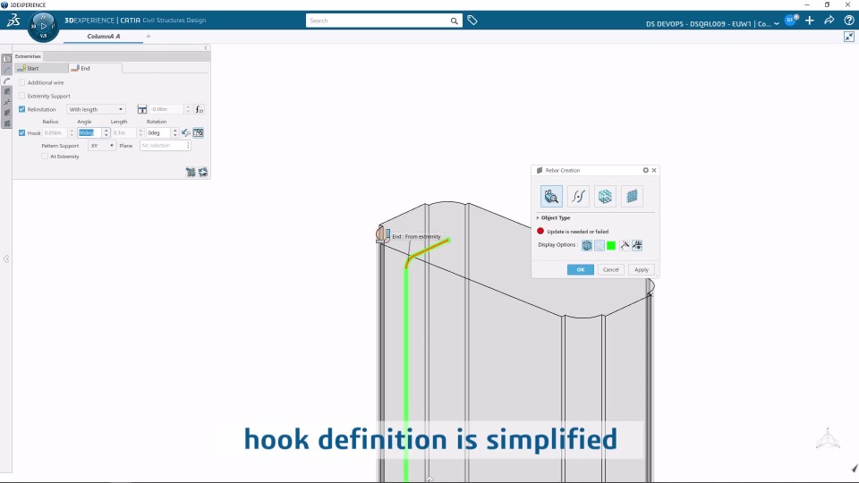This screenshot has width=859, height=483.
Task: Enable the At Extremity checkbox
Action: tap(45, 157)
